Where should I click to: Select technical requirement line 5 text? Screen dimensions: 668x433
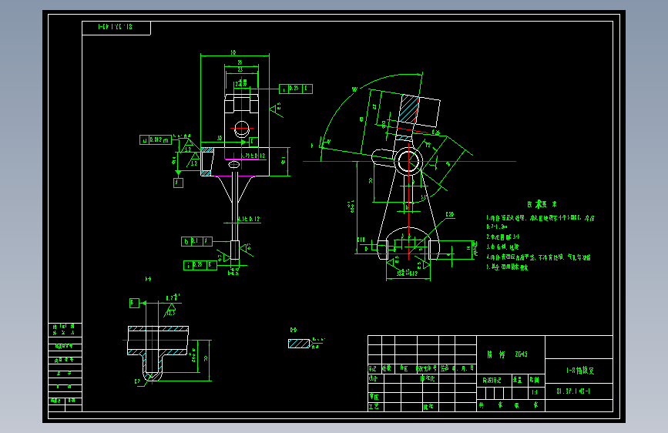click(507, 267)
